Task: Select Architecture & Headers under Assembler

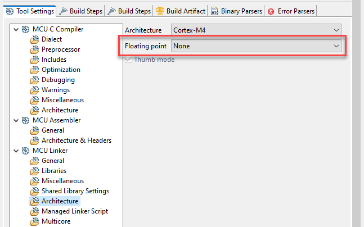Action: click(x=76, y=140)
